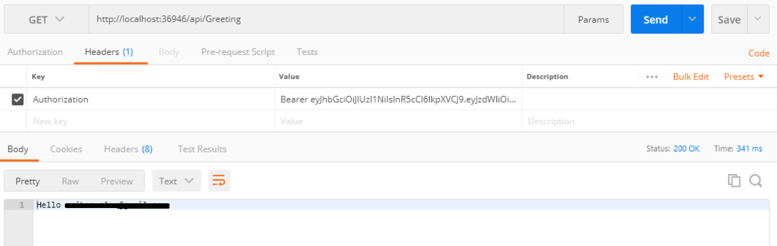Click the Params button

coord(593,20)
